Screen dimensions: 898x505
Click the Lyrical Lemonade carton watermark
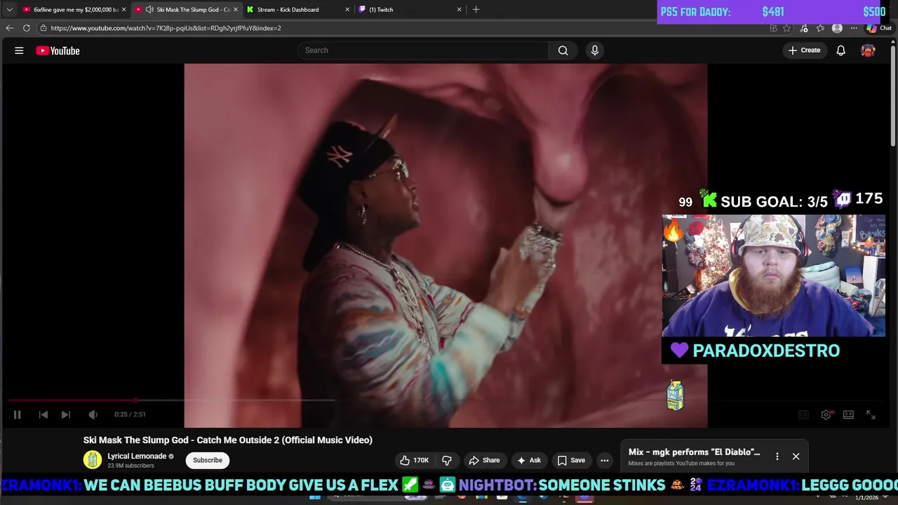point(675,396)
